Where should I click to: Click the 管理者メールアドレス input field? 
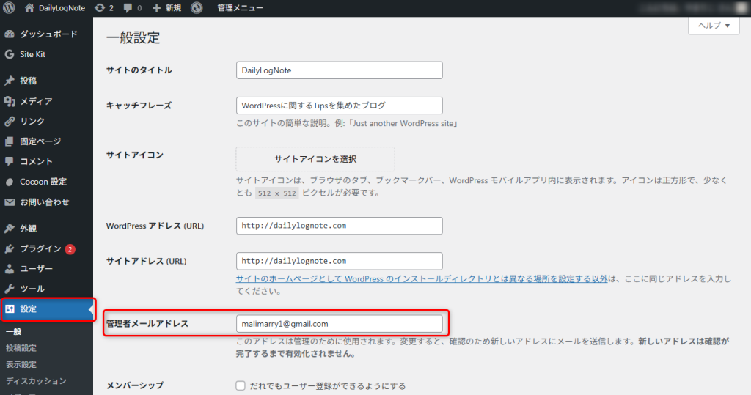pyautogui.click(x=340, y=323)
